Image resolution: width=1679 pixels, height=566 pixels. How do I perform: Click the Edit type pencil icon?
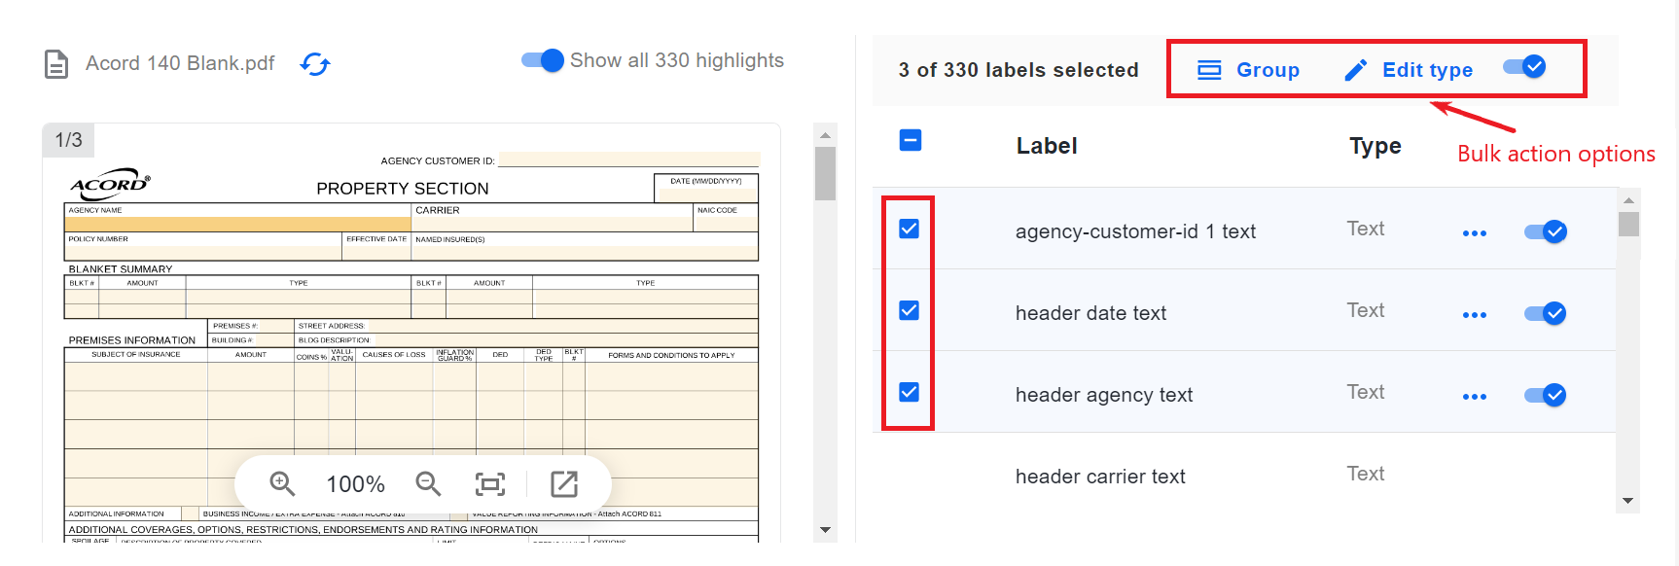(1355, 70)
